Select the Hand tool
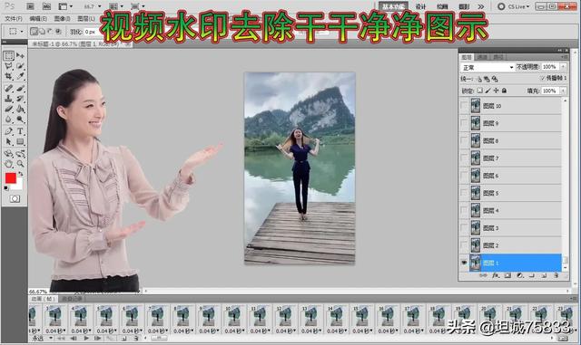This screenshot has width=581, height=345. coord(9,163)
